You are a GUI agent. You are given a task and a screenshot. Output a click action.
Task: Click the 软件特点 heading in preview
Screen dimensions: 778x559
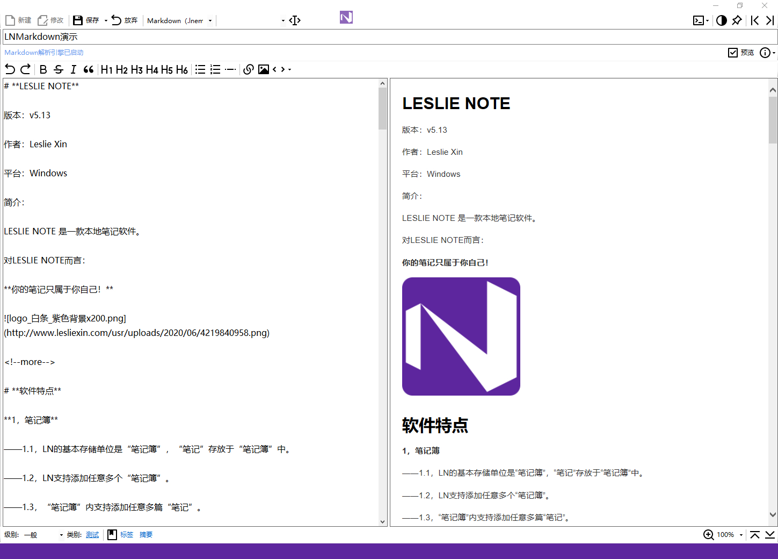click(x=435, y=425)
